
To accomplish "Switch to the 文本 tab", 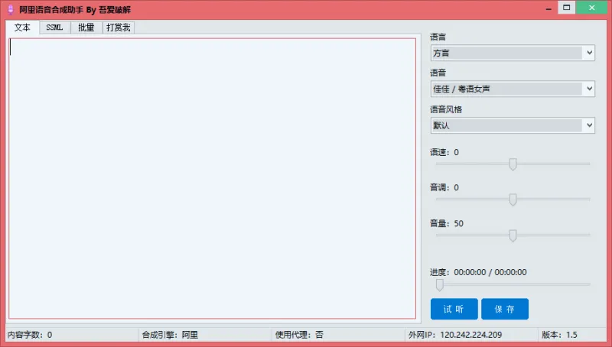I will [22, 28].
